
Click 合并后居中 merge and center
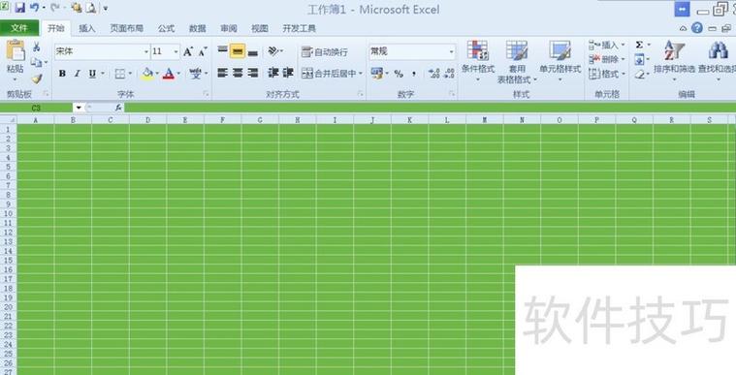click(332, 74)
